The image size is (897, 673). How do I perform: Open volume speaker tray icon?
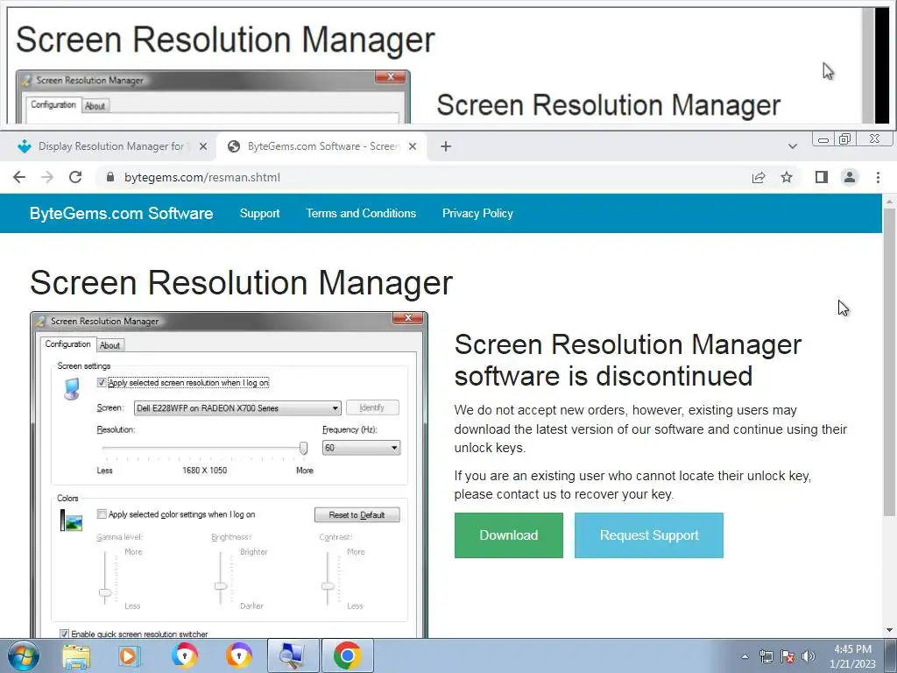808,656
